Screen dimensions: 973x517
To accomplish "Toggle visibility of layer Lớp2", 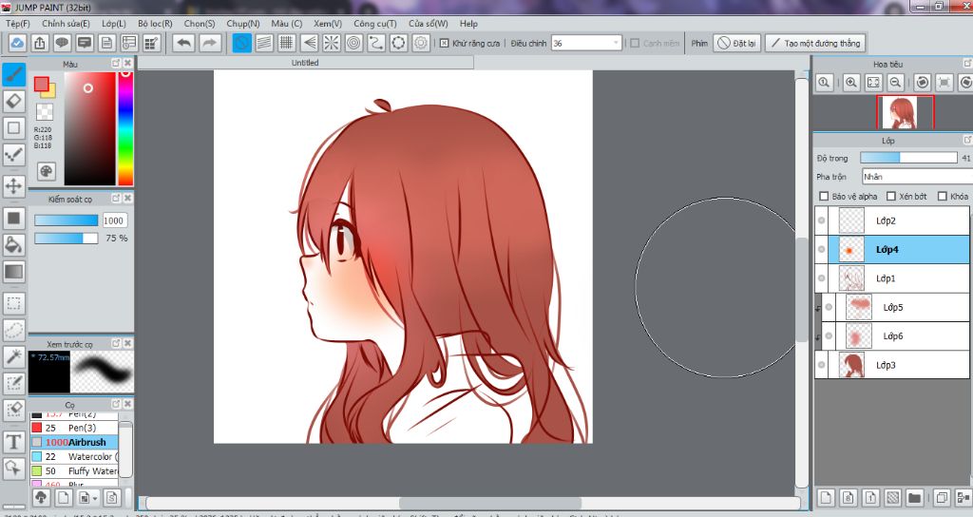I will 822,220.
